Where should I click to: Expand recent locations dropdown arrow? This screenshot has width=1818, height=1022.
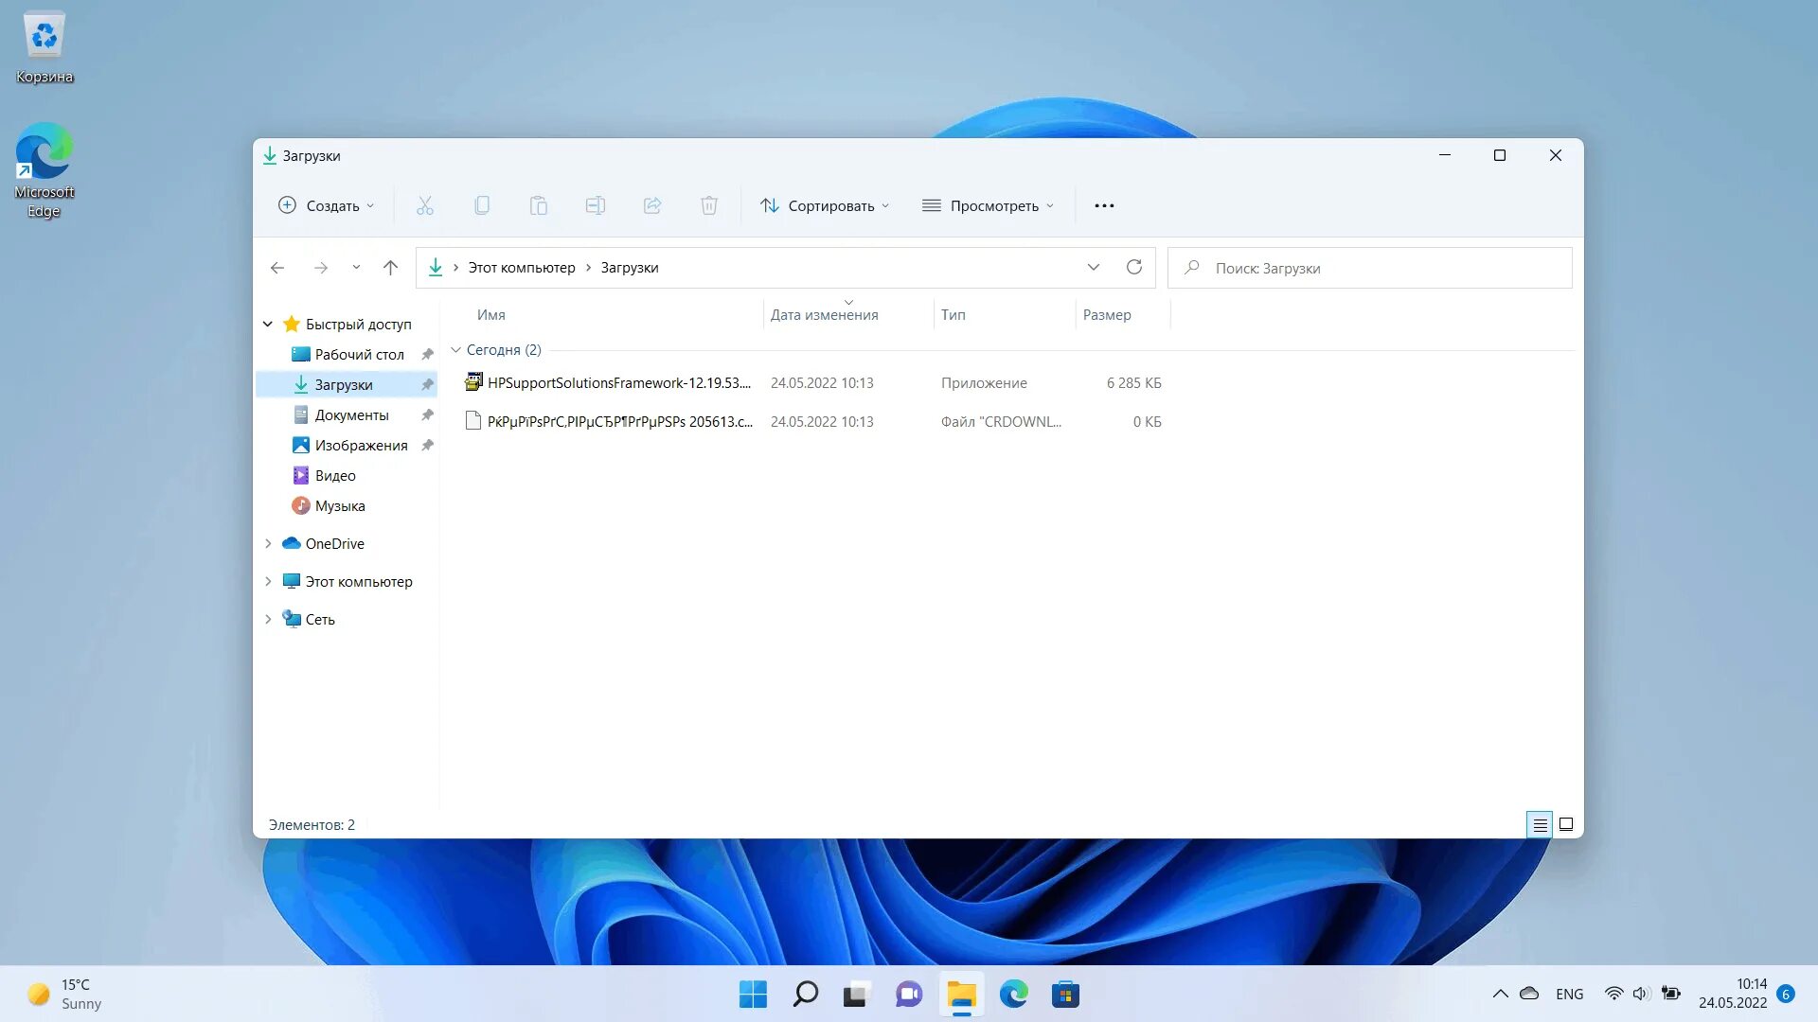click(356, 268)
